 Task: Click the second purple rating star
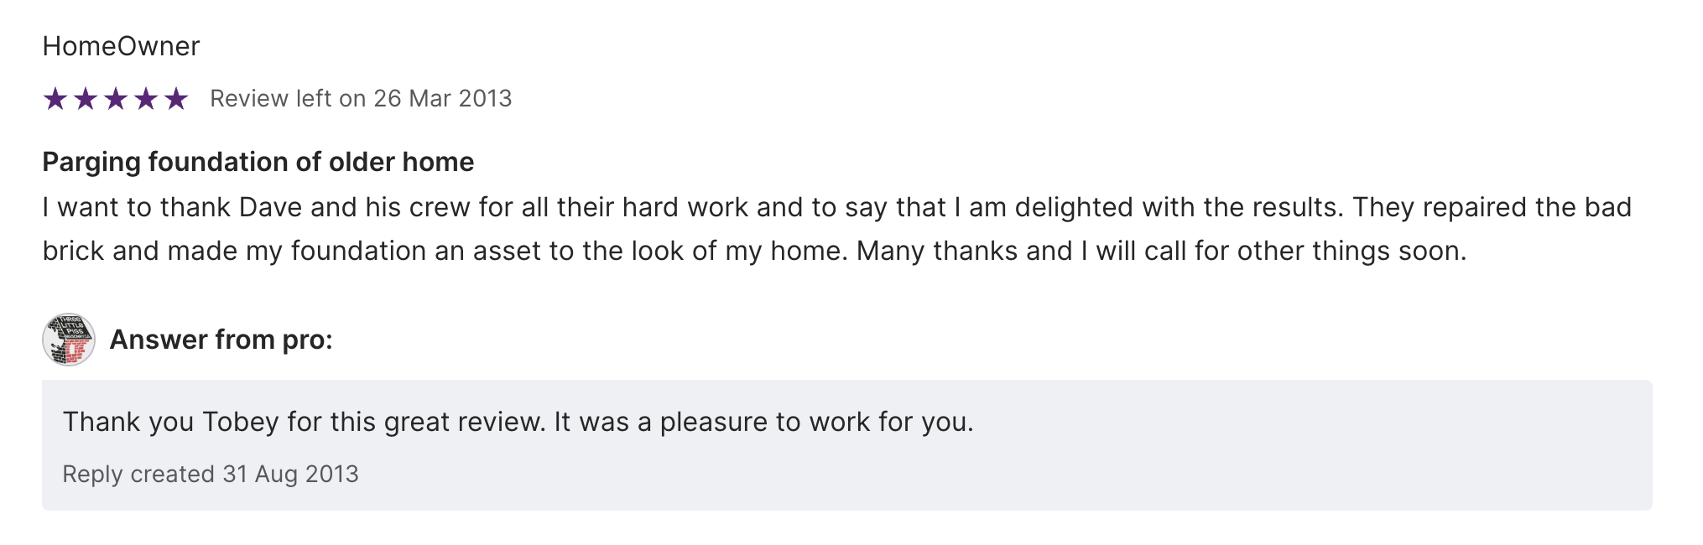click(86, 99)
